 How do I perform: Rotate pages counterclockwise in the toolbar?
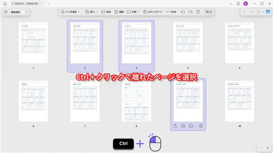tap(183, 12)
